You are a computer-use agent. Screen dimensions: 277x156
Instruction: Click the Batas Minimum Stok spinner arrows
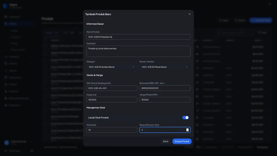point(187,130)
